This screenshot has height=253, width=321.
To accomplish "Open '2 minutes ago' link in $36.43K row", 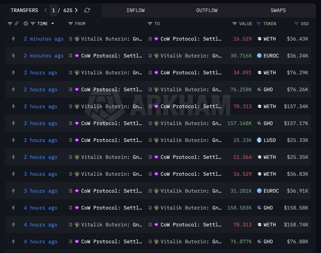I will 44,39.
